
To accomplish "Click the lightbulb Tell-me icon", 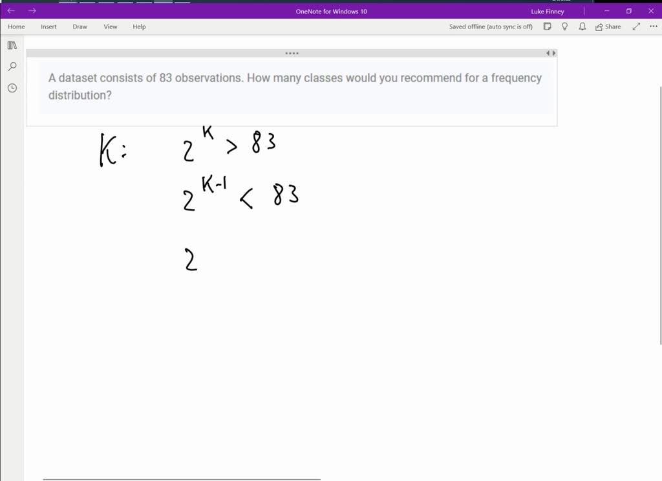I will (x=564, y=27).
